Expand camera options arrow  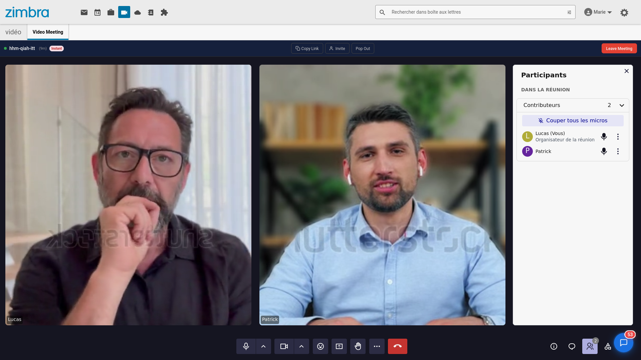[x=301, y=346]
